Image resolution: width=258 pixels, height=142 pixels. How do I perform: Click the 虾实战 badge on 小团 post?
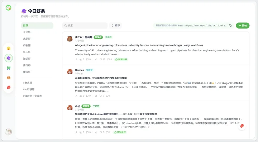[x=86, y=106]
